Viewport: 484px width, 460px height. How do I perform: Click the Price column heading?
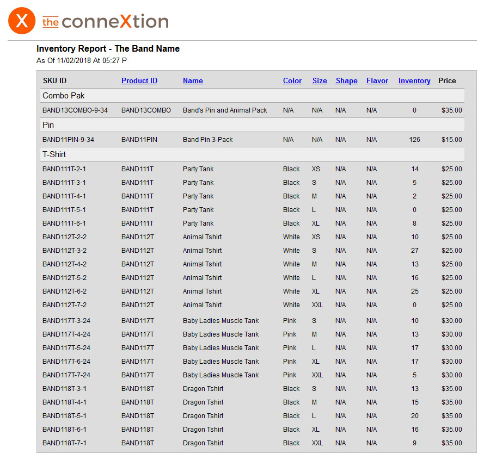[x=447, y=81]
